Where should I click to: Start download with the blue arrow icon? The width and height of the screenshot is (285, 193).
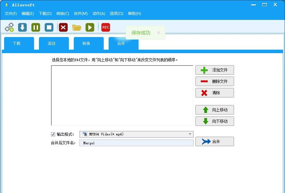[22, 27]
